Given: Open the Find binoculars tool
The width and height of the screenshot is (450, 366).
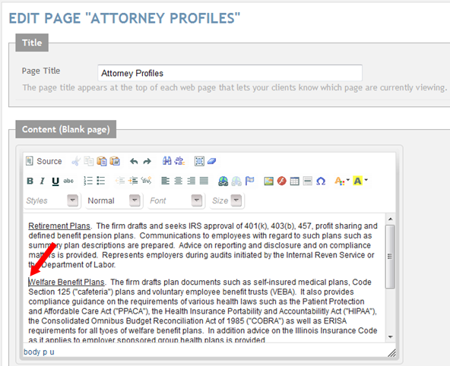Looking at the screenshot, I should 166,161.
